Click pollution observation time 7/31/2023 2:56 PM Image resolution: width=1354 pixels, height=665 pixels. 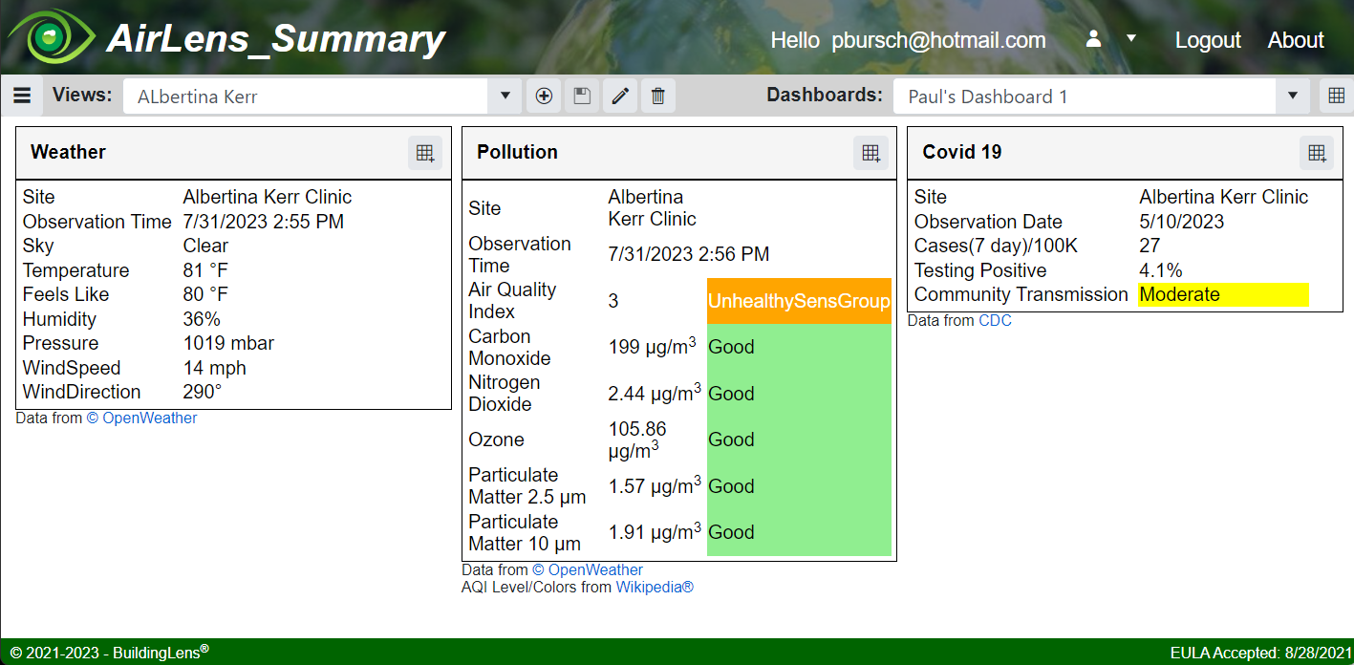(689, 254)
